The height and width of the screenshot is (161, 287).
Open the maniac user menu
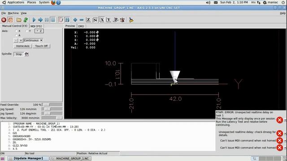click(x=271, y=2)
